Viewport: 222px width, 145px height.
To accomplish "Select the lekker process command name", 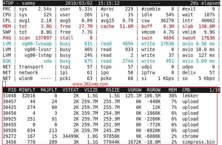I will [190, 96].
